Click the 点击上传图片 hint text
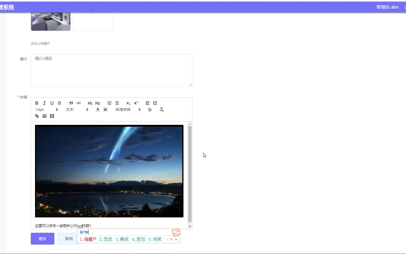 (40, 43)
